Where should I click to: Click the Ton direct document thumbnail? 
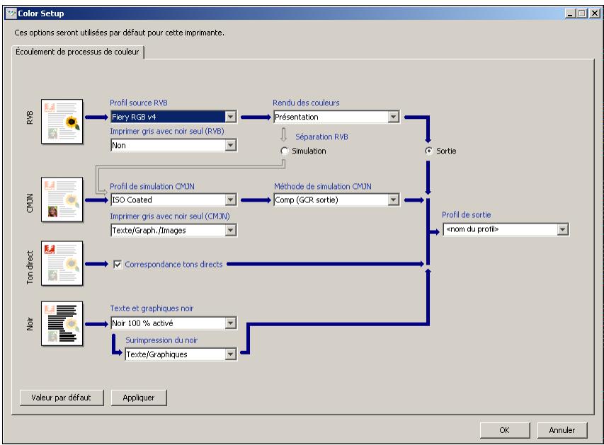pos(62,263)
